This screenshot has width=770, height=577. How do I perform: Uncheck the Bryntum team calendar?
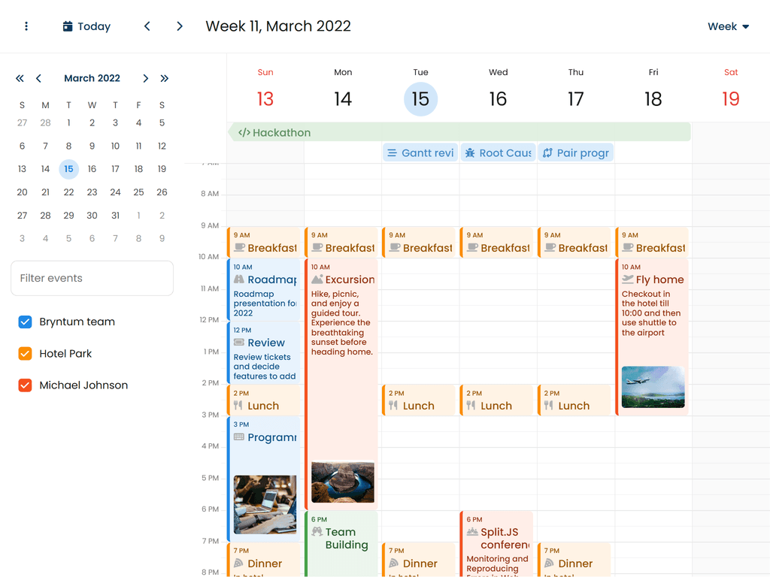click(x=26, y=322)
